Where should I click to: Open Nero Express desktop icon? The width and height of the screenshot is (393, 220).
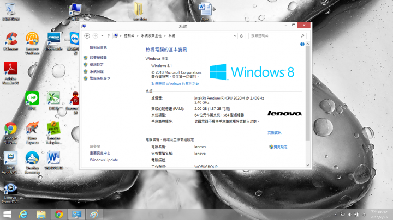click(32, 133)
